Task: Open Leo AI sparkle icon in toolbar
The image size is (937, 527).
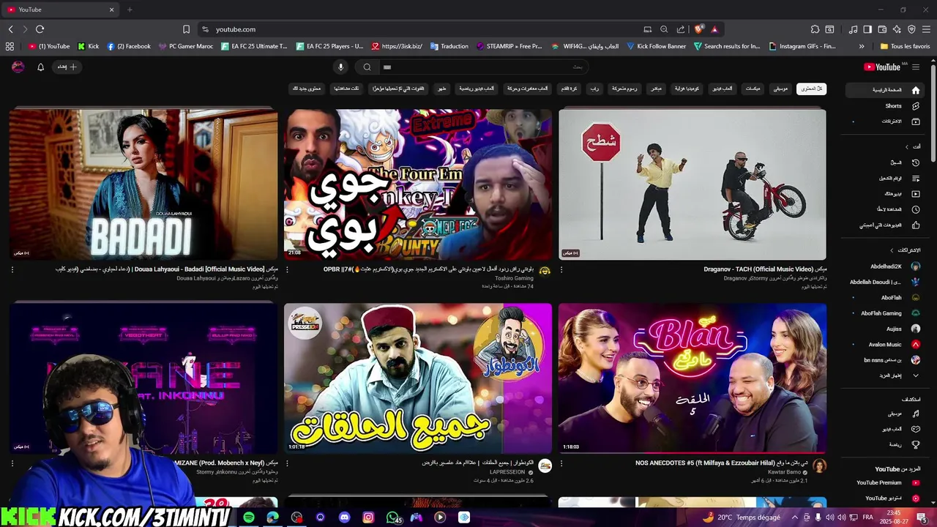Action: click(897, 29)
